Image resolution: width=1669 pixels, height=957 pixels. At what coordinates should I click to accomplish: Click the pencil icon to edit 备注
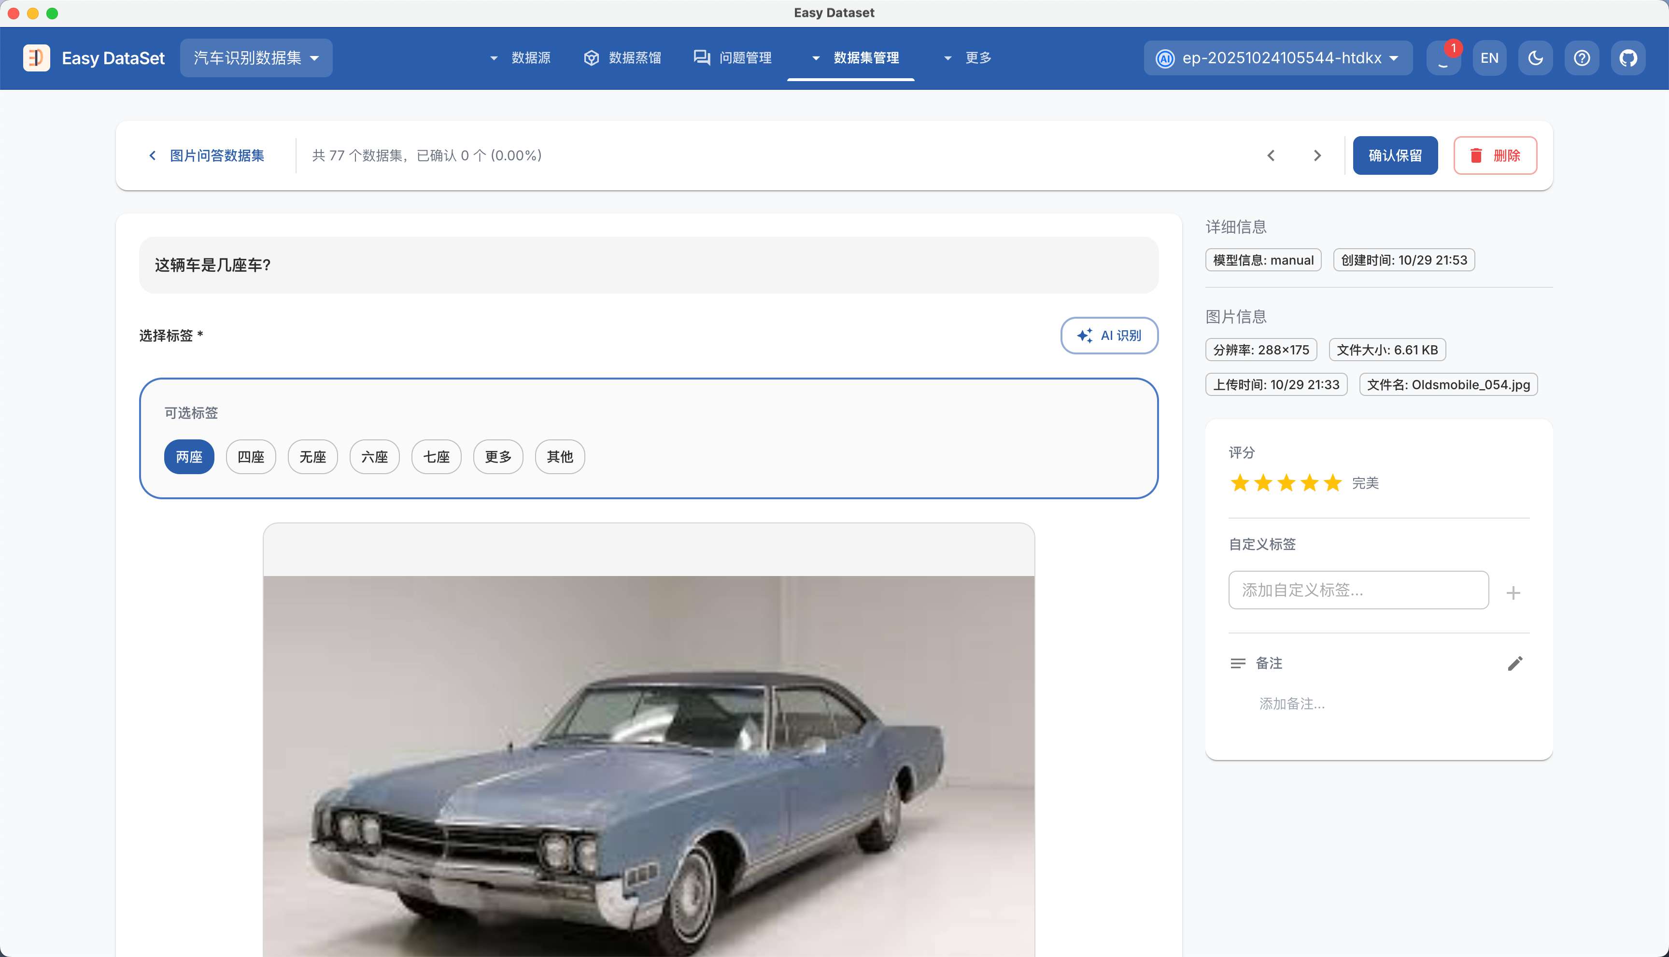click(1514, 663)
